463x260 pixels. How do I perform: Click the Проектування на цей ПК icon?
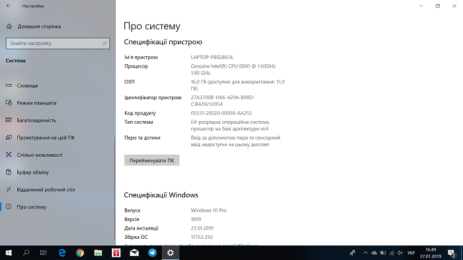(x=9, y=138)
